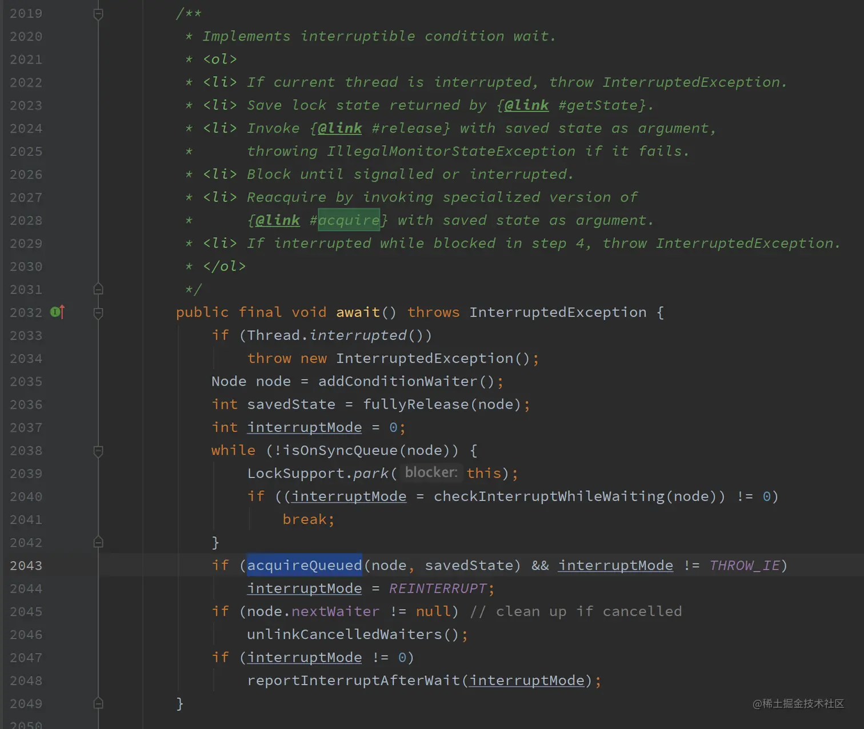Click the 'blocker:' parameter hint
The width and height of the screenshot is (864, 729).
coord(431,472)
